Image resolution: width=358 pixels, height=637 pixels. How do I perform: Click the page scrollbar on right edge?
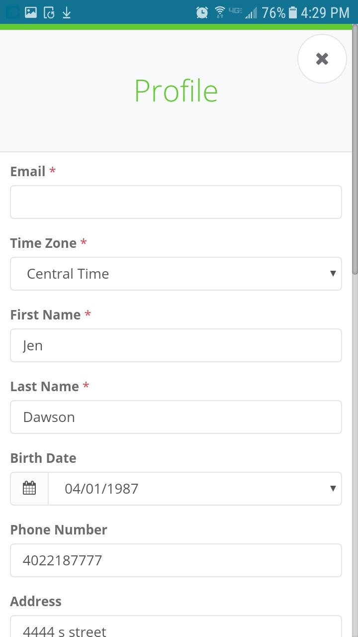tap(355, 149)
